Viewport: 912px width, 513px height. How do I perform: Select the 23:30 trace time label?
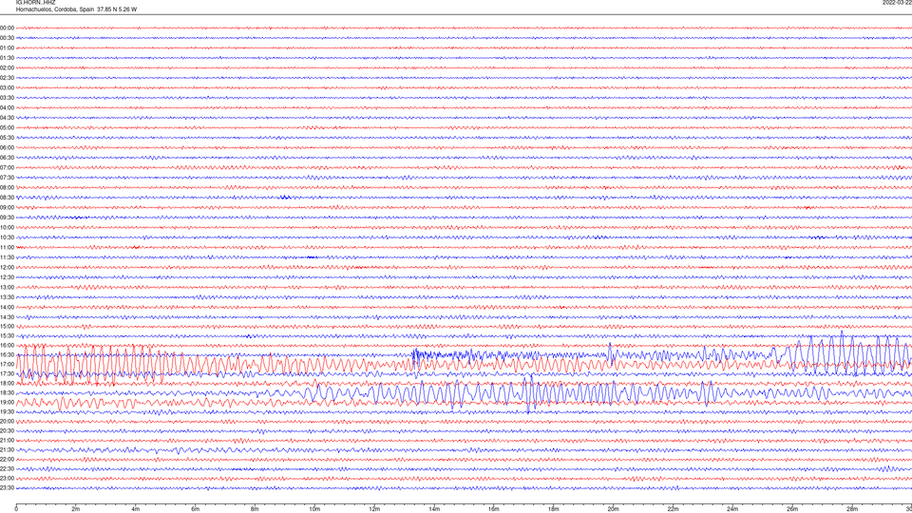(x=7, y=488)
